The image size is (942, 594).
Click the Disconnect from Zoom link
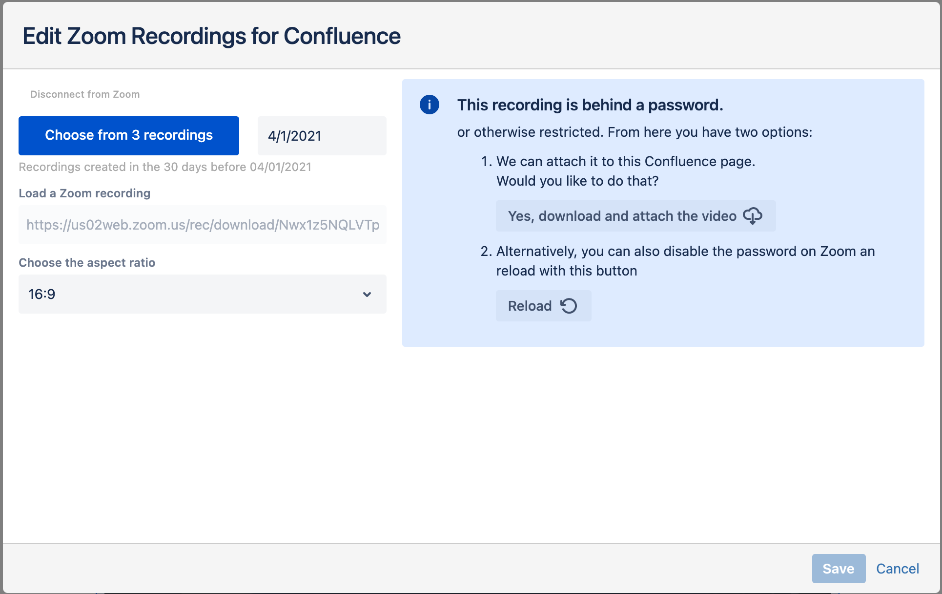coord(85,94)
